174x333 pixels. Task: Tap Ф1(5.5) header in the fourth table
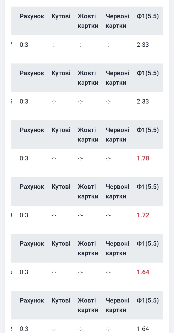click(148, 187)
